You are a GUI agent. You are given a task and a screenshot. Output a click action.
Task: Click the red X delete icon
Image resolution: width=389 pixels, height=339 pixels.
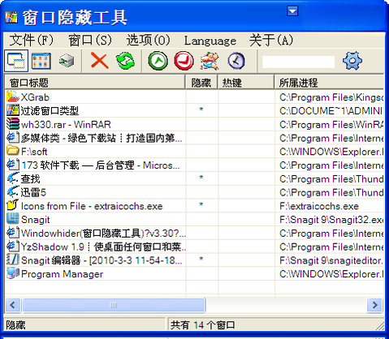coord(99,60)
